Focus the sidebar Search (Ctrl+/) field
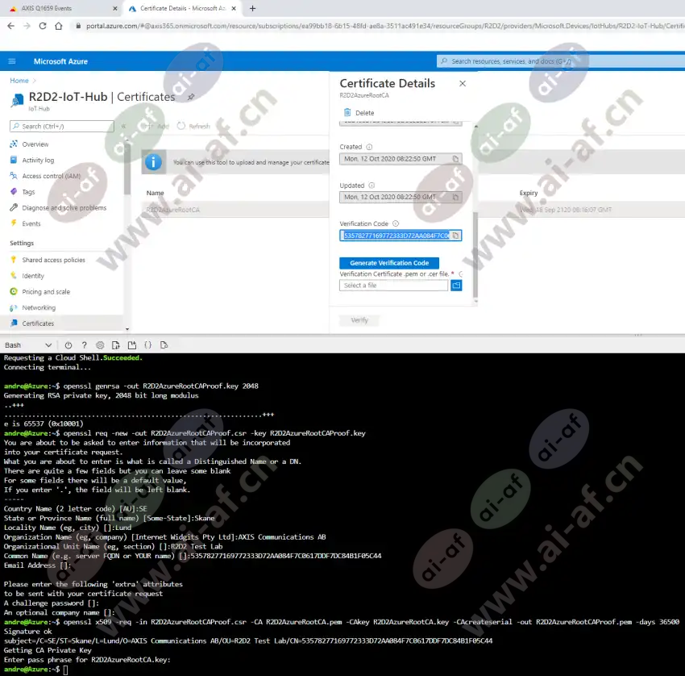 (x=61, y=127)
